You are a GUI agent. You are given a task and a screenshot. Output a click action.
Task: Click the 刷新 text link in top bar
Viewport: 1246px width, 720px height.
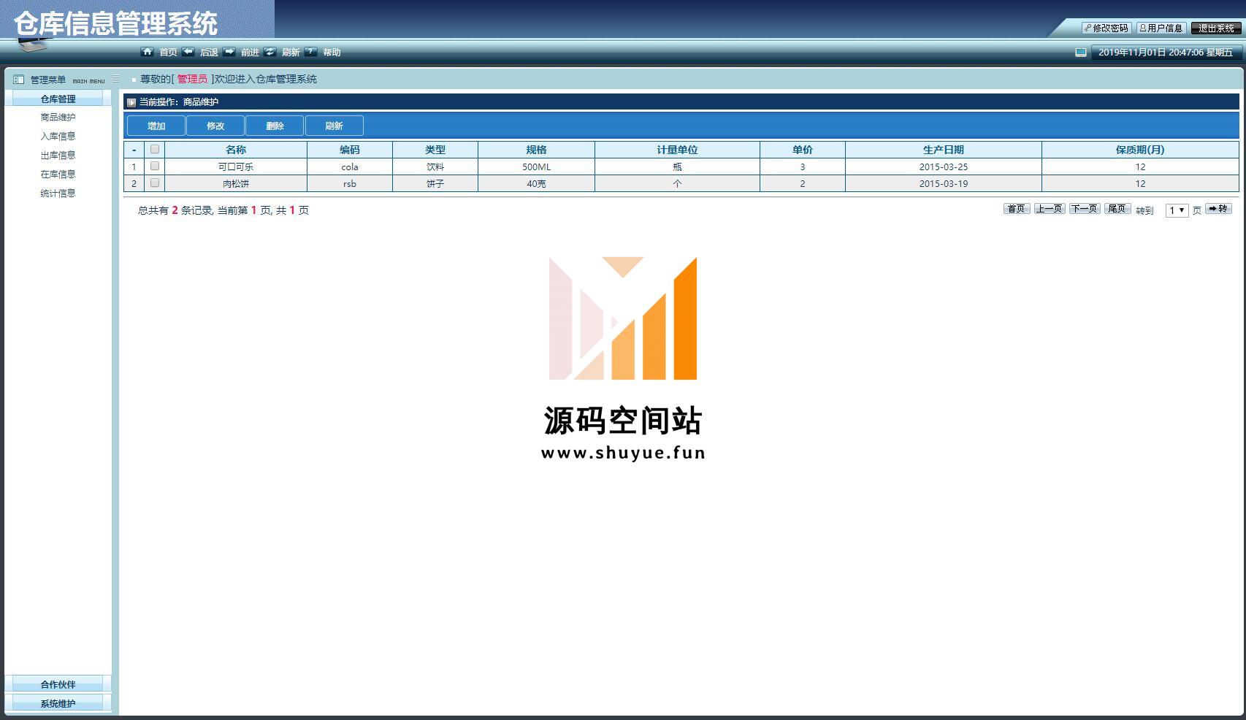pyautogui.click(x=291, y=53)
